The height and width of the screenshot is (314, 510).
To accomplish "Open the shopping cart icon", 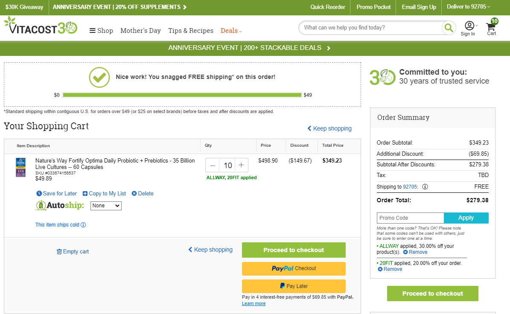I will pos(491,26).
